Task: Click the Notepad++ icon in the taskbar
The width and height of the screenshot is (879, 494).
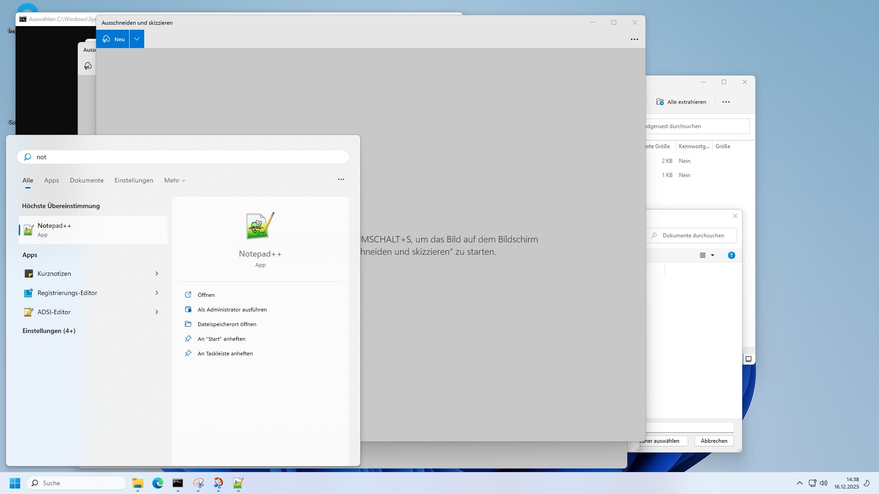Action: click(238, 483)
